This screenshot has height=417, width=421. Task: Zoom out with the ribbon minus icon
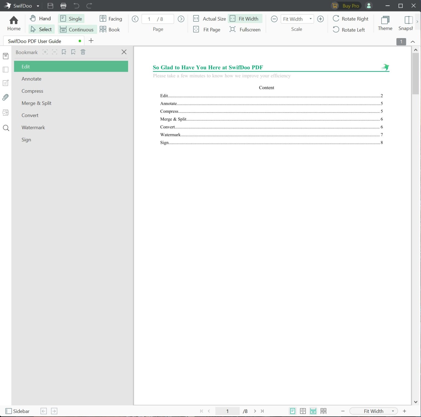274,19
